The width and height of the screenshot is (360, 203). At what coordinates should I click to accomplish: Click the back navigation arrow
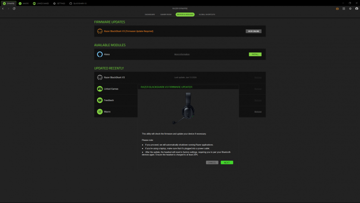(3, 9)
